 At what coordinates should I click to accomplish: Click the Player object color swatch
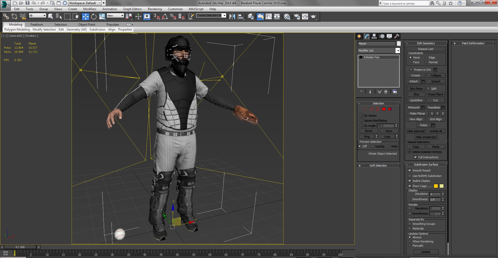click(x=399, y=44)
